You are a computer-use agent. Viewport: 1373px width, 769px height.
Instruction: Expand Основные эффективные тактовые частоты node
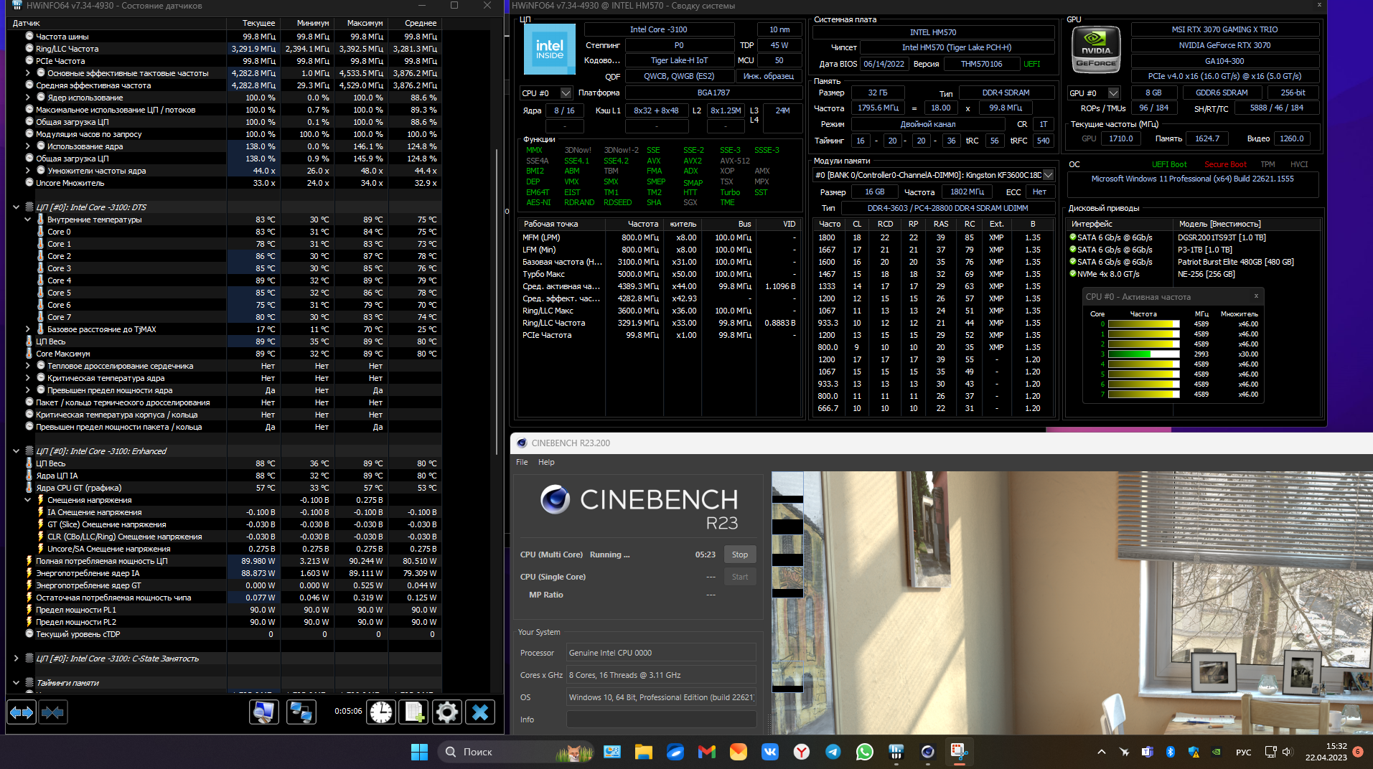27,73
